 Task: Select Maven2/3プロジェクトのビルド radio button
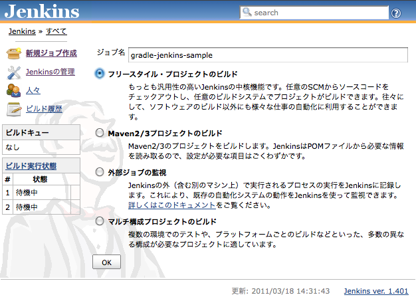(100, 133)
